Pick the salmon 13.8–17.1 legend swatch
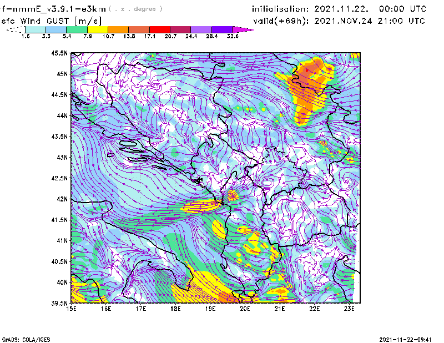The width and height of the screenshot is (444, 343). [x=139, y=29]
